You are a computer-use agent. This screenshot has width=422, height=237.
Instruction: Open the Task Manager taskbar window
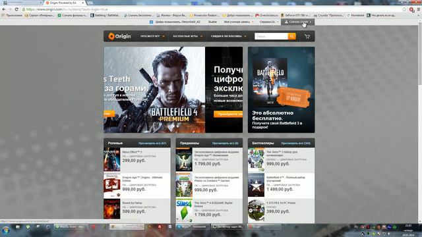click(228, 226)
